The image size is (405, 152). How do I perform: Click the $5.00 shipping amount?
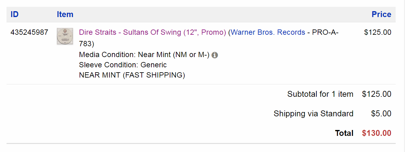click(x=381, y=114)
